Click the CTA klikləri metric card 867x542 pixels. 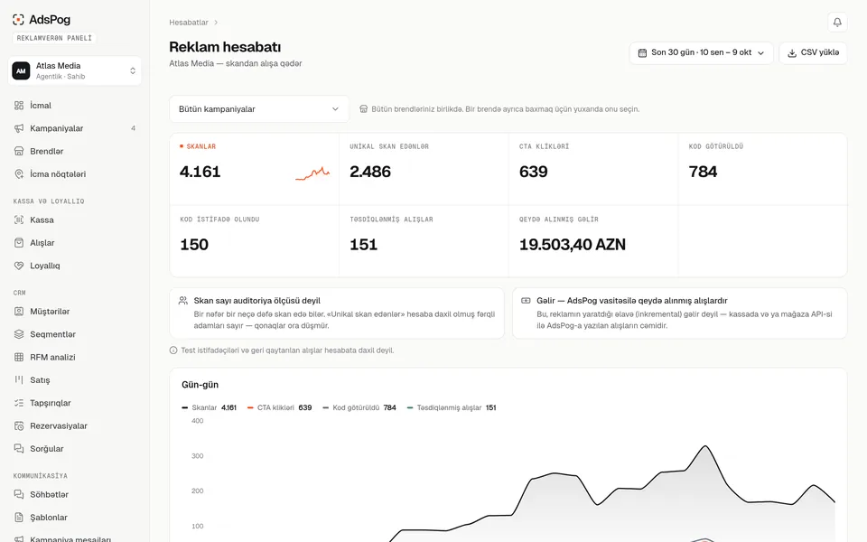click(x=593, y=169)
